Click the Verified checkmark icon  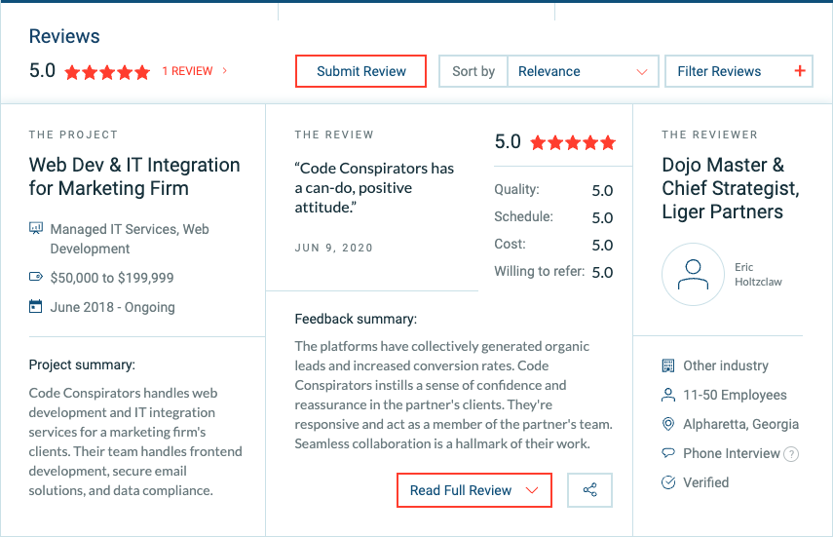pos(668,482)
